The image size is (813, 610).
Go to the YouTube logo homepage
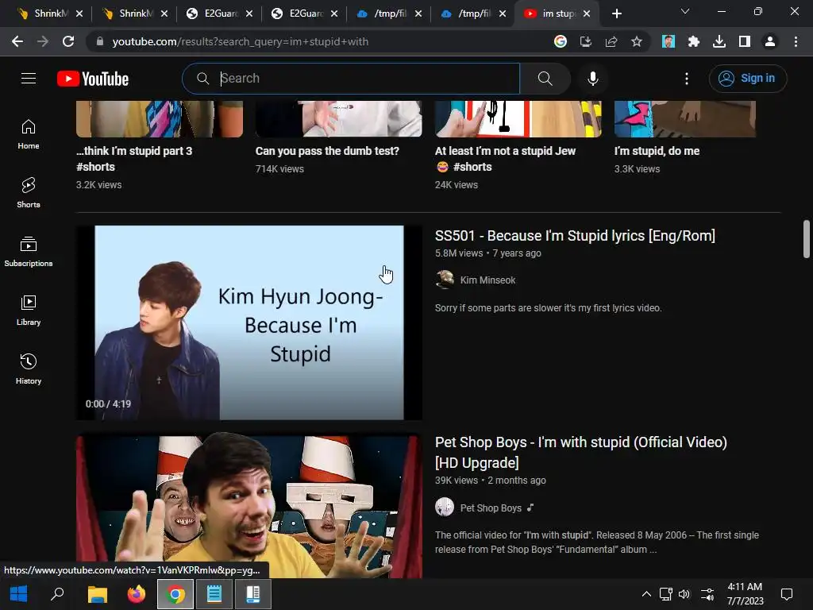pos(93,79)
